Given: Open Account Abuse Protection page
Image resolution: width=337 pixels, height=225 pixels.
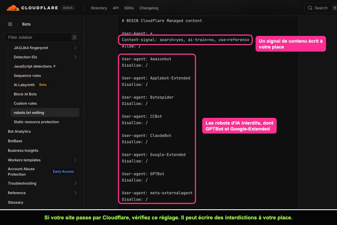Looking at the screenshot, I should pyautogui.click(x=21, y=172).
